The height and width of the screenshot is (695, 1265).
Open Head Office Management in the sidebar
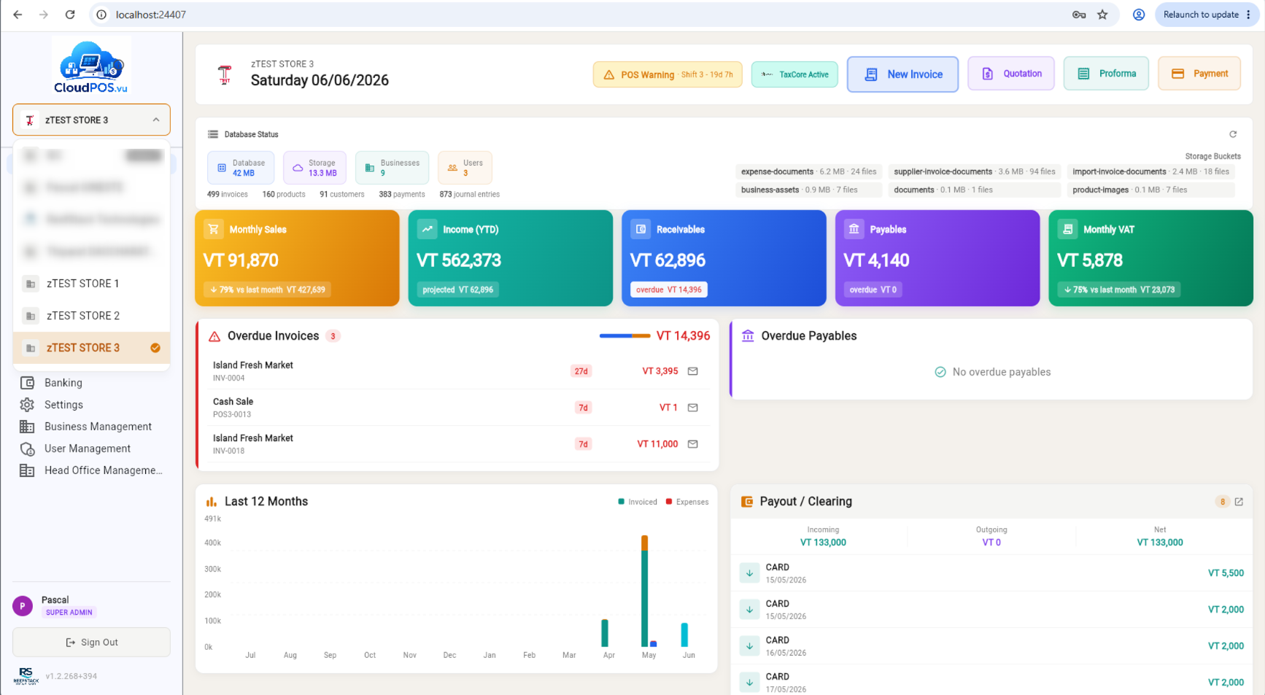pos(91,470)
